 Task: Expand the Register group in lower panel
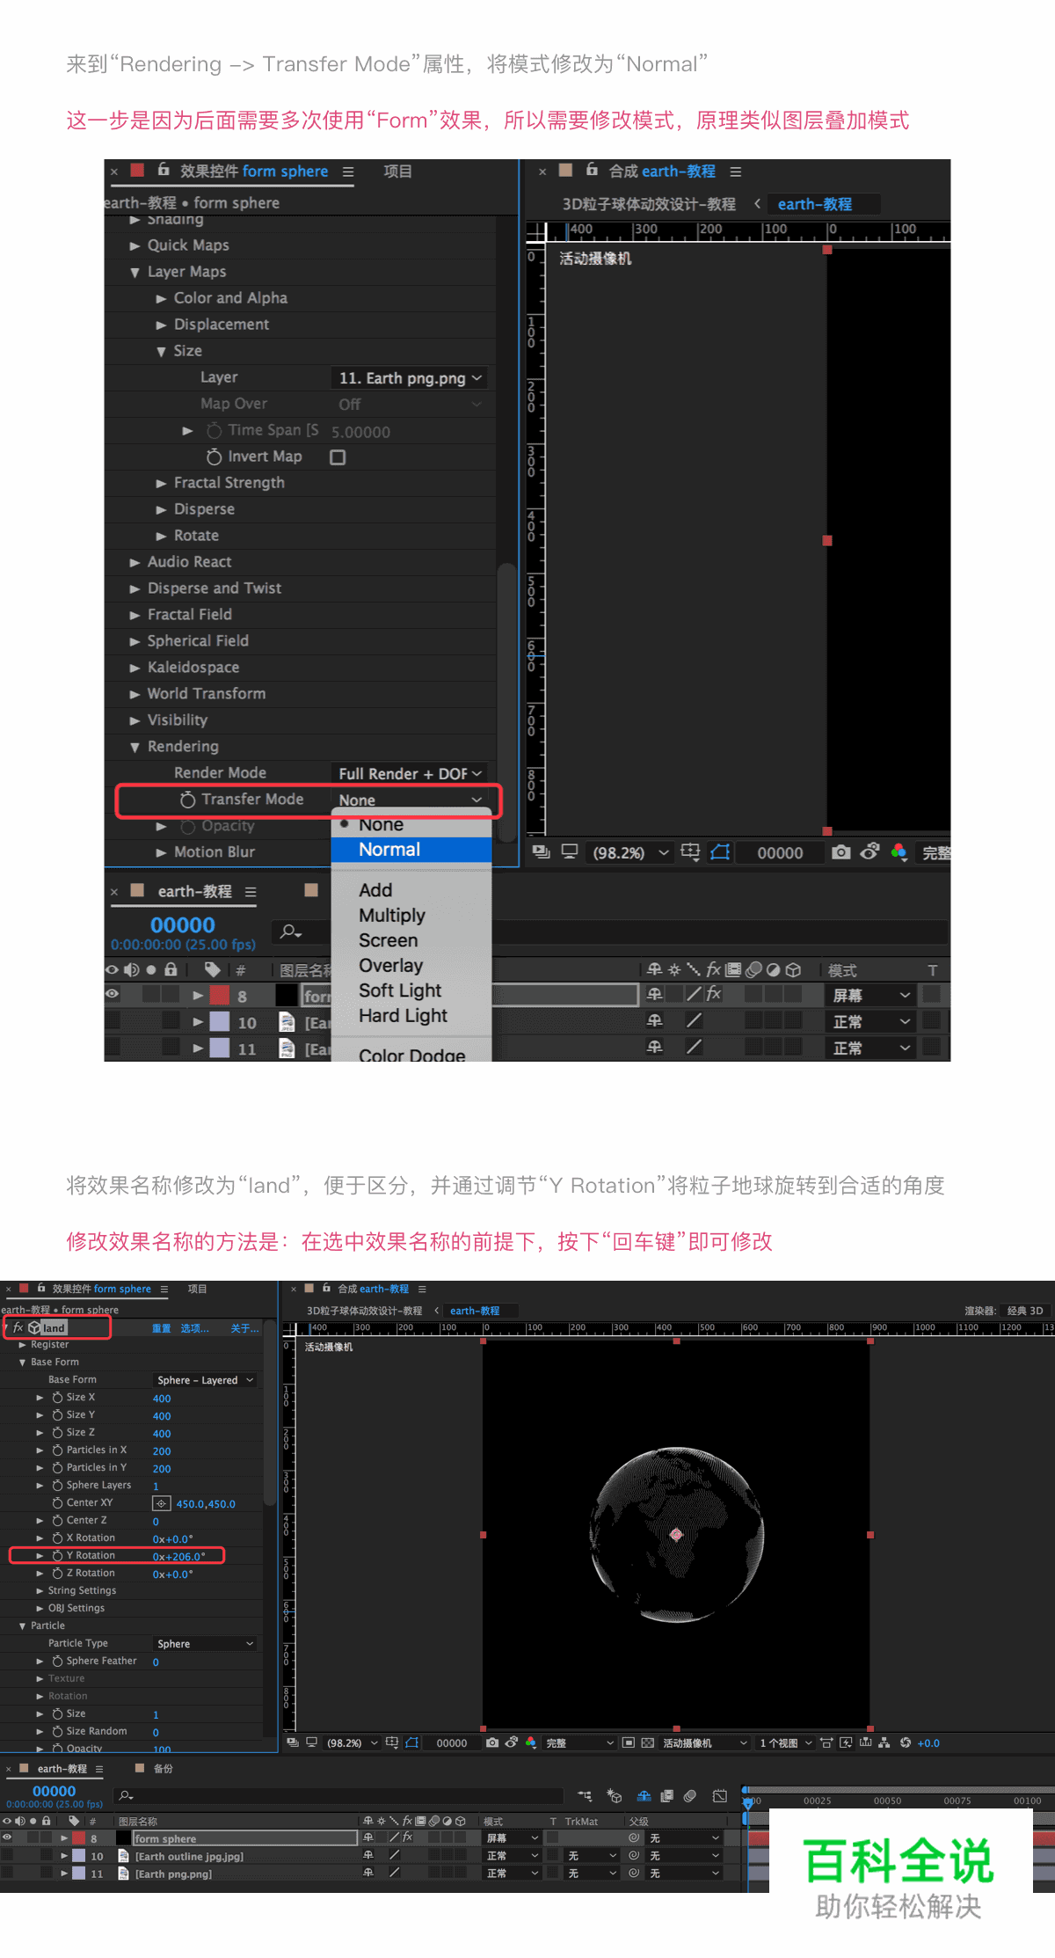(x=22, y=1344)
